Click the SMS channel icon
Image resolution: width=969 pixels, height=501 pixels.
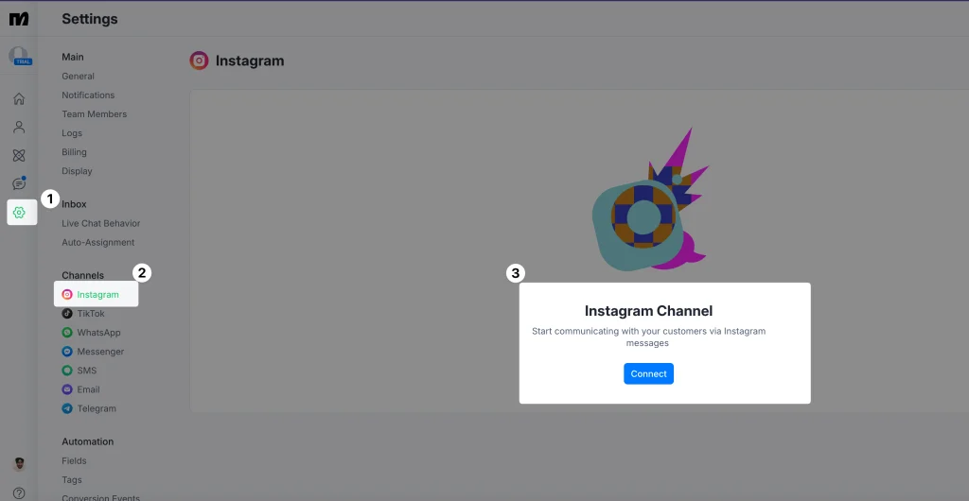coord(67,371)
